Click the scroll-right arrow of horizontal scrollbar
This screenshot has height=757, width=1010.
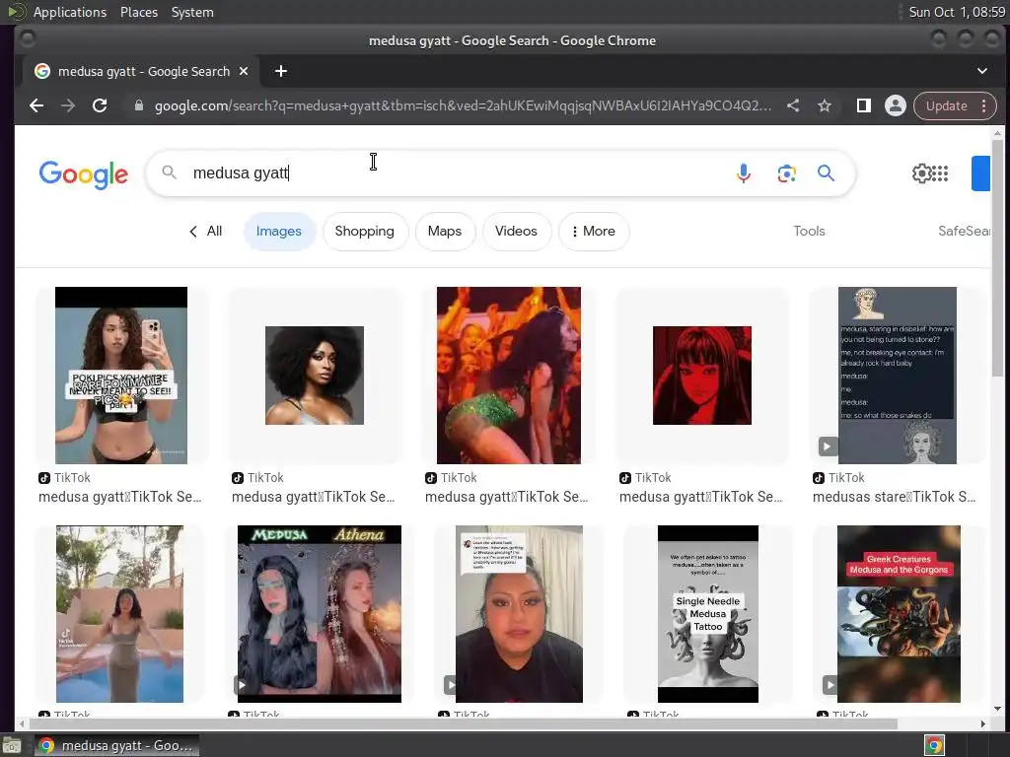click(x=983, y=724)
